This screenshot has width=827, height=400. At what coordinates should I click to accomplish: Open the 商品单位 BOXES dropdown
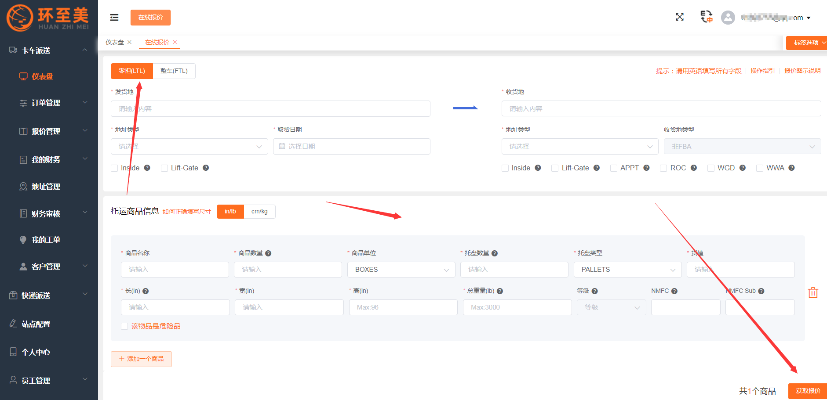click(x=401, y=270)
